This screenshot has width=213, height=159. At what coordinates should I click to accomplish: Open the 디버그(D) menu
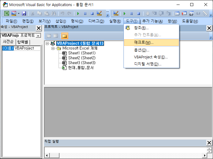(x=96, y=21)
